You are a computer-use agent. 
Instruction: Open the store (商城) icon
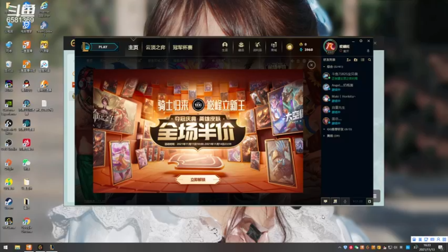click(x=274, y=46)
